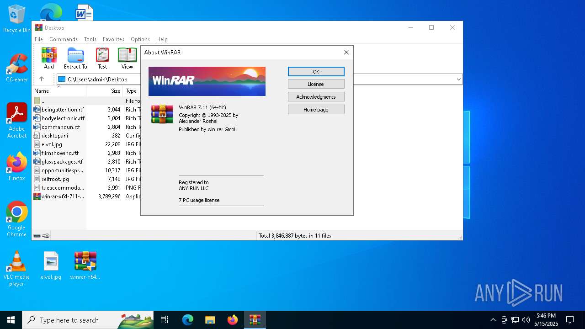Click the License button
The width and height of the screenshot is (585, 329).
316,84
